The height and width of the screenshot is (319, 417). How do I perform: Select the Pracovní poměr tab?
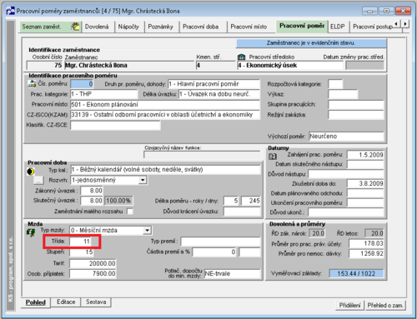(302, 26)
